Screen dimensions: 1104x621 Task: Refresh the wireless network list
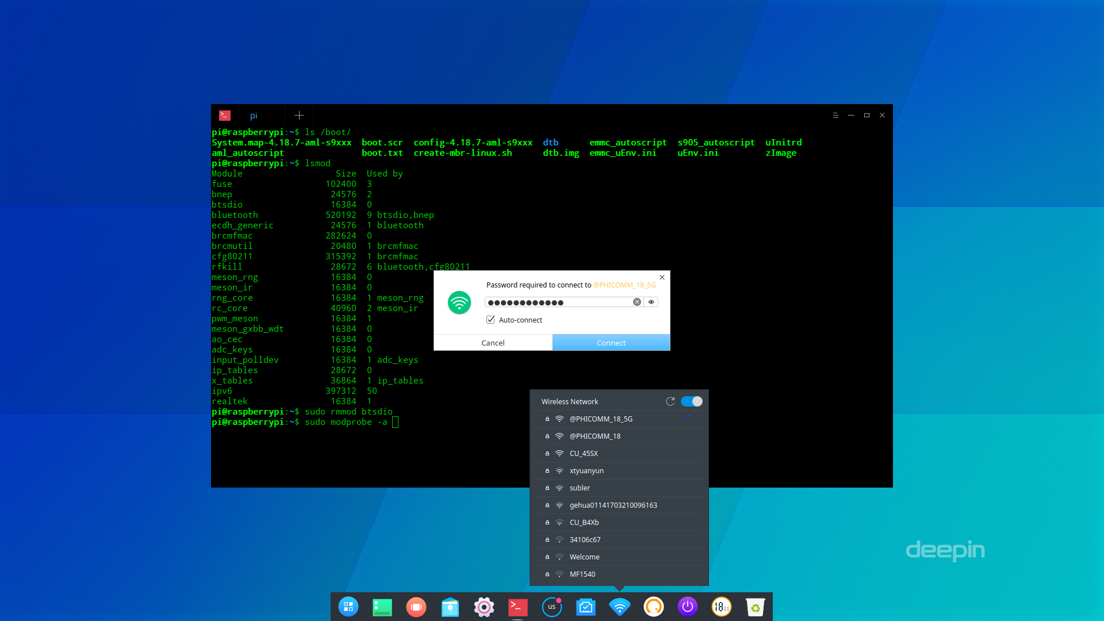[670, 401]
